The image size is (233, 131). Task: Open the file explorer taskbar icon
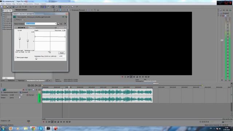coord(25,128)
